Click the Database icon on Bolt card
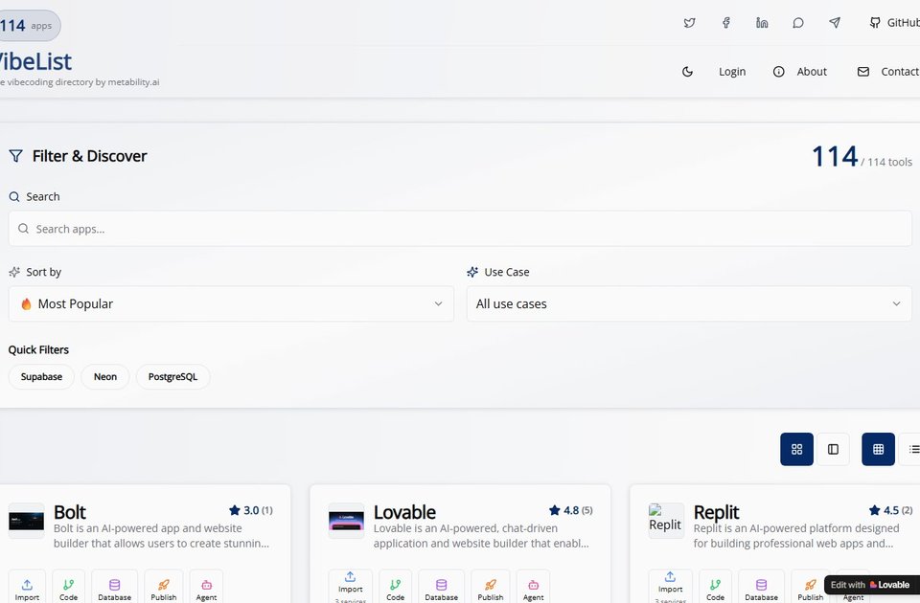The height and width of the screenshot is (603, 920). click(x=114, y=587)
